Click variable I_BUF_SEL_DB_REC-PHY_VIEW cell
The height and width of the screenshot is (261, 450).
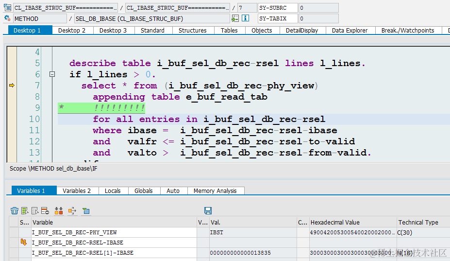(x=114, y=232)
